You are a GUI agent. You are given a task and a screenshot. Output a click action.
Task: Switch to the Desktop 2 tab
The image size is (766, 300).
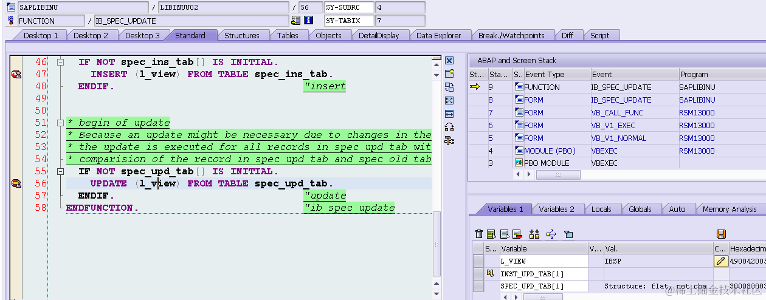(91, 35)
